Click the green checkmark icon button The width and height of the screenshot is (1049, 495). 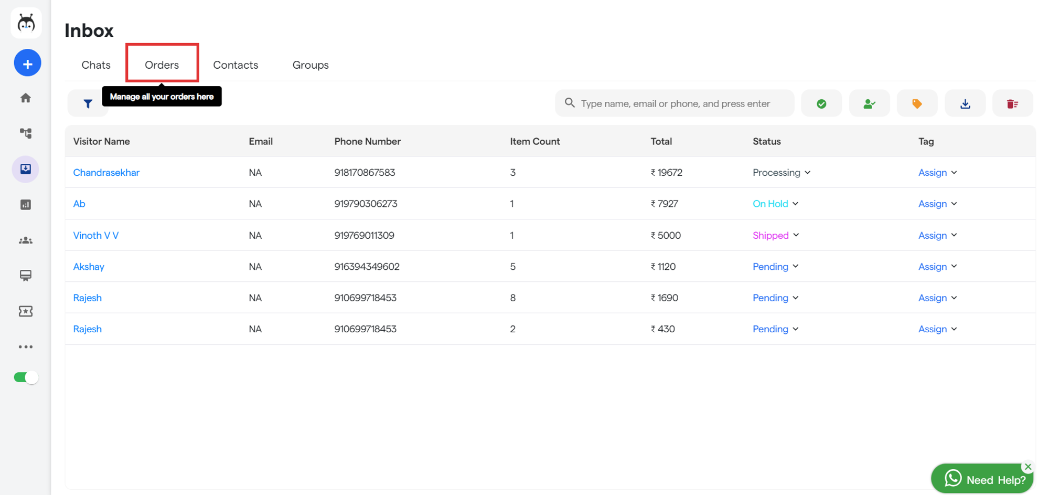[x=821, y=104]
